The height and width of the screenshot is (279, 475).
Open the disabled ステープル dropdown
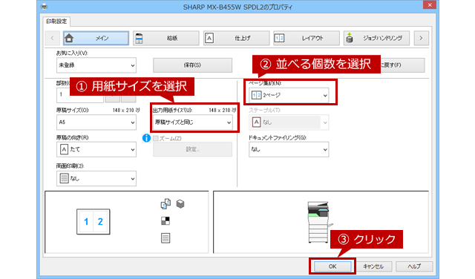289,122
